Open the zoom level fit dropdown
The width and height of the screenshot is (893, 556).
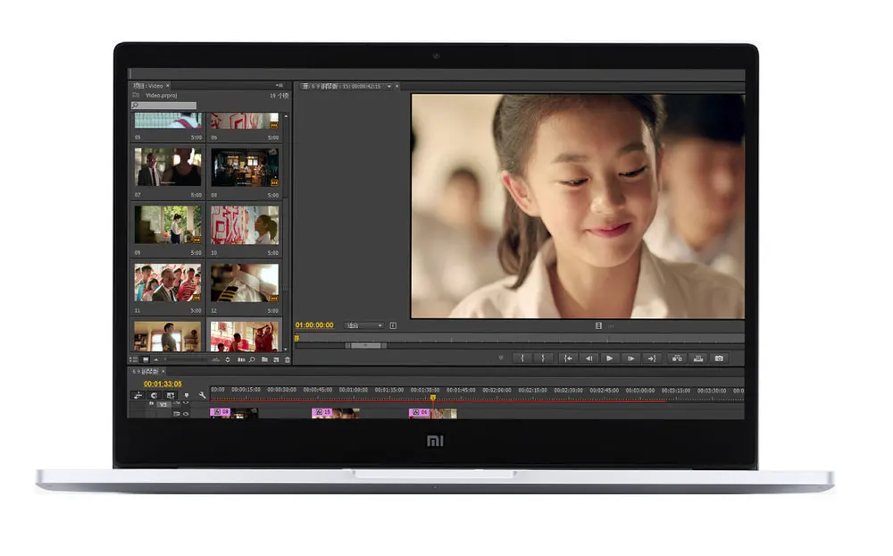click(364, 325)
